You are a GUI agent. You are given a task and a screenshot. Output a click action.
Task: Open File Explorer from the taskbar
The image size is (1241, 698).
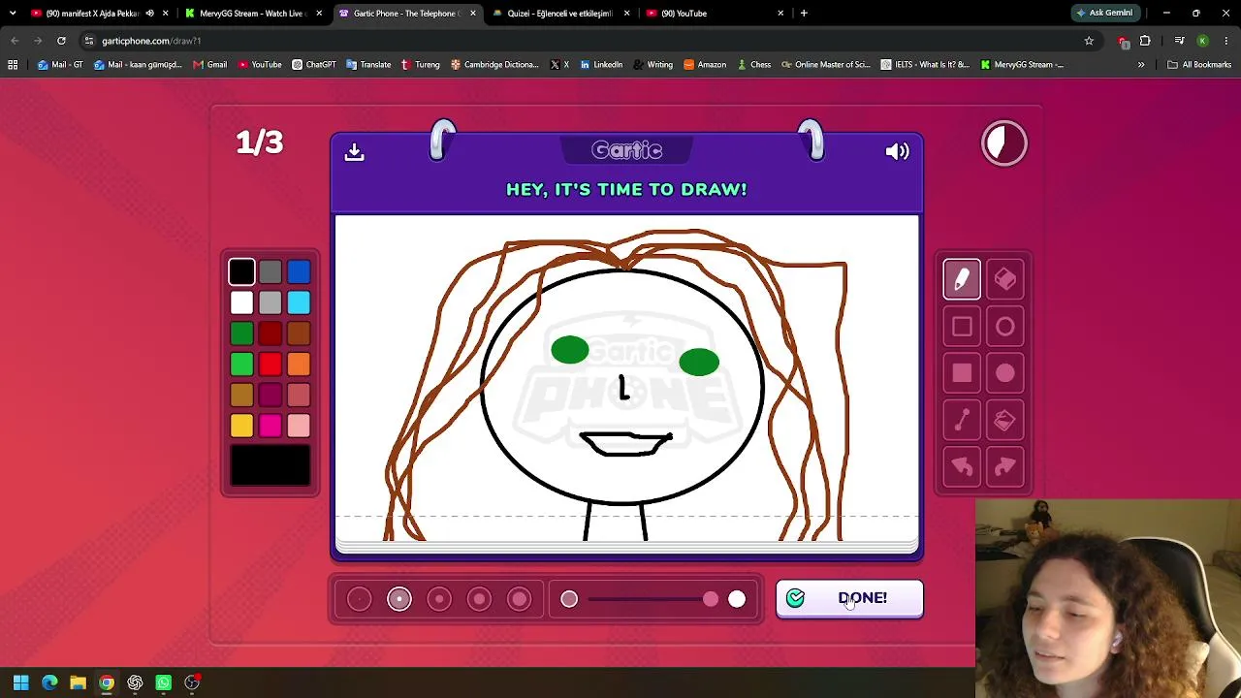point(78,682)
